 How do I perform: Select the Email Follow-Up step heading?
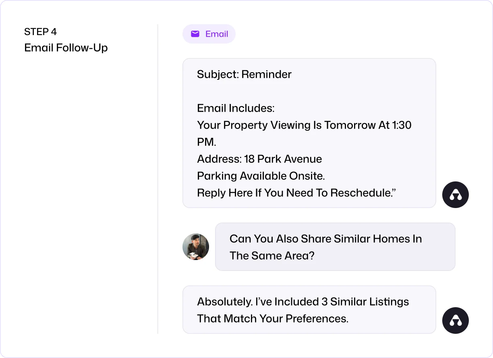pos(66,48)
